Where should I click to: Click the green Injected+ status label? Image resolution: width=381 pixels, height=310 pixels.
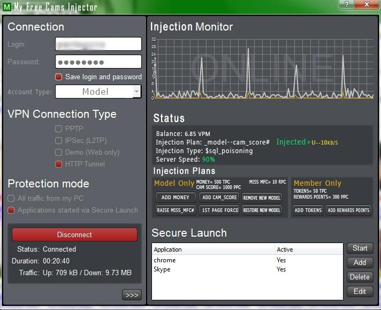294,142
